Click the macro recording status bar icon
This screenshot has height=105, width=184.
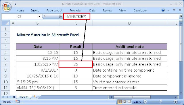click(18, 102)
